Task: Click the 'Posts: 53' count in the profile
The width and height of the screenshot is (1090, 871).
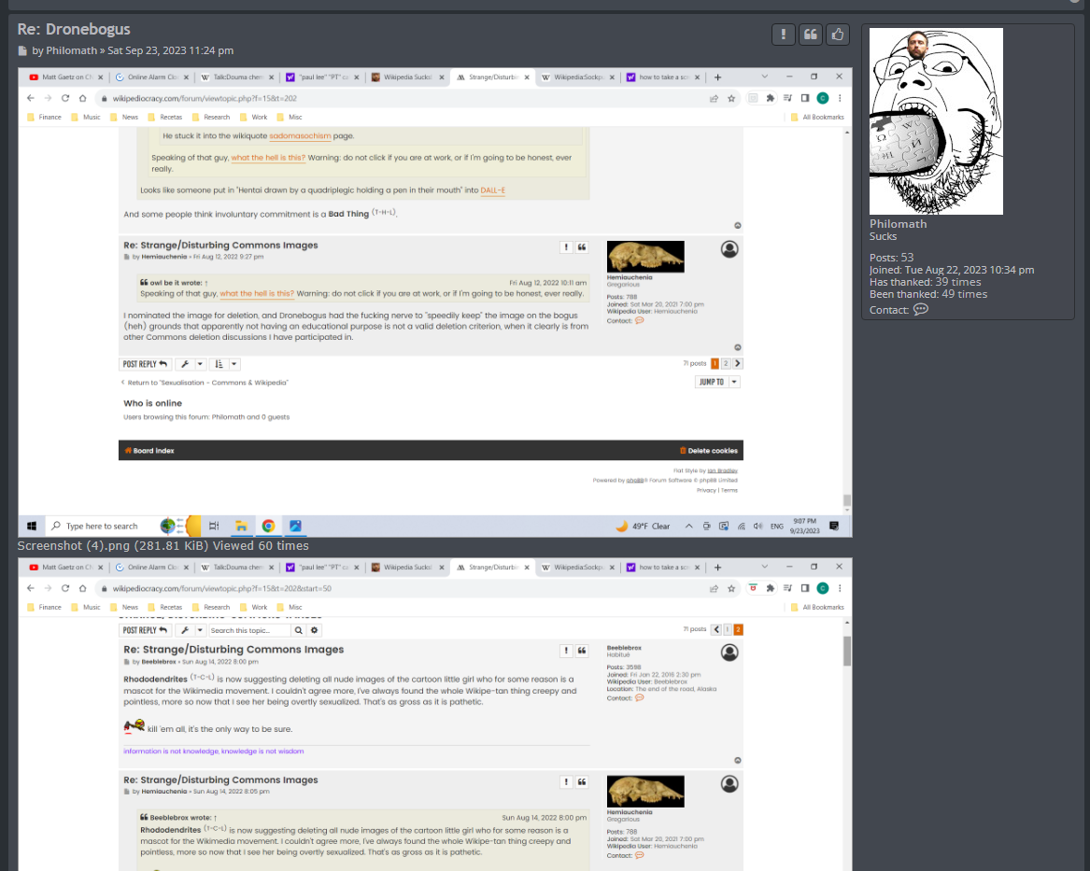Action: click(x=891, y=258)
